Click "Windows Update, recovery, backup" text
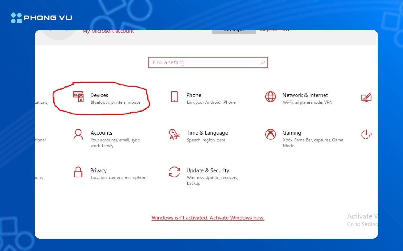The image size is (403, 251). tap(212, 180)
